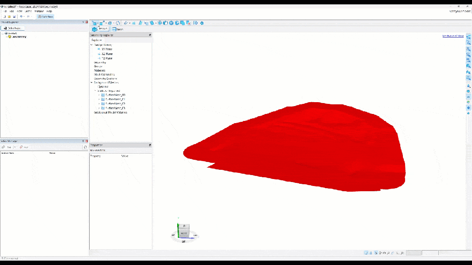Open the File menu
This screenshot has height=265, width=472.
click(x=5, y=11)
